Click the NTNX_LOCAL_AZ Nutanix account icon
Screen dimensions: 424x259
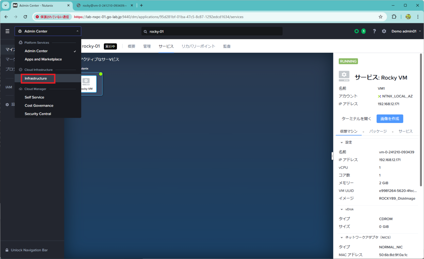(x=379, y=96)
